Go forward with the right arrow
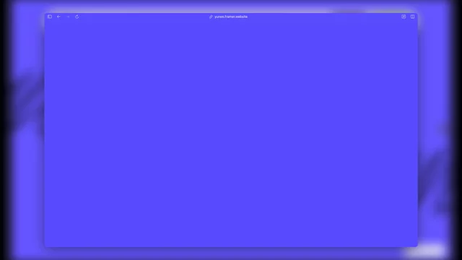This screenshot has height=260, width=462. [x=68, y=17]
